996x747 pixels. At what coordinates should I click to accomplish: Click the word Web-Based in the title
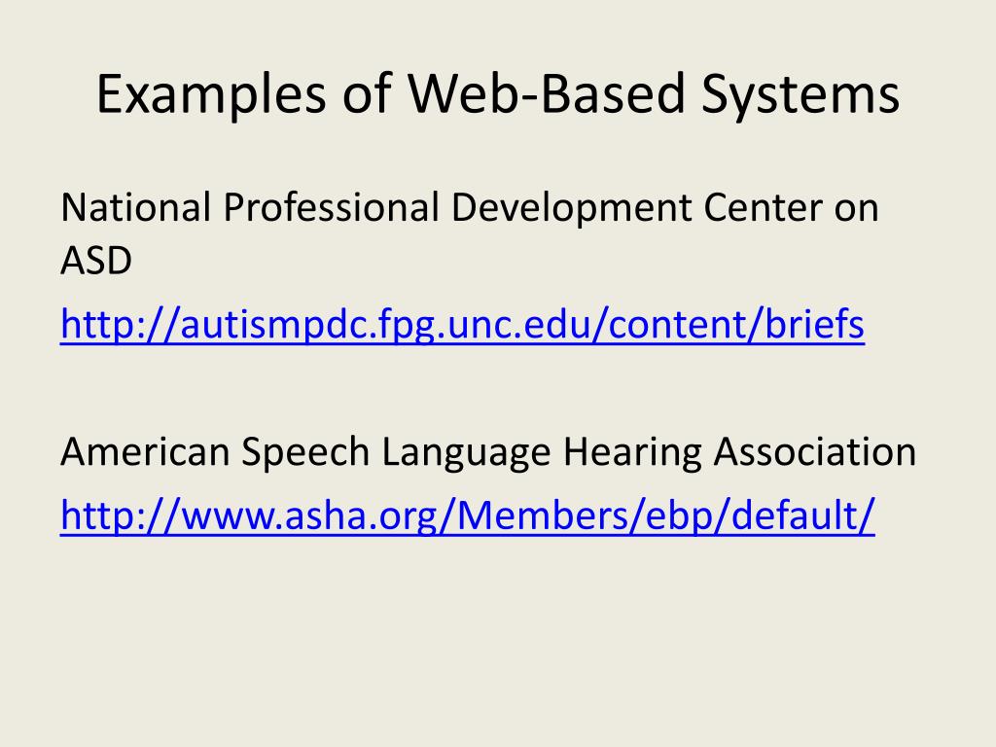tap(547, 93)
